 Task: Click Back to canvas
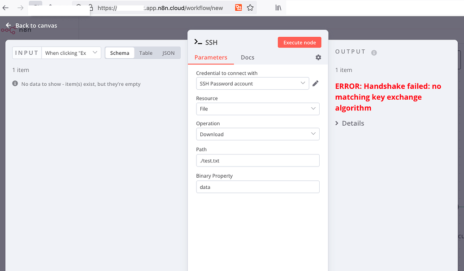point(35,26)
